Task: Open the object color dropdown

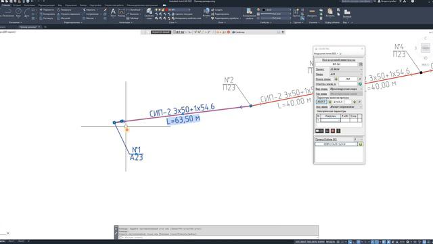Action: tap(276, 9)
